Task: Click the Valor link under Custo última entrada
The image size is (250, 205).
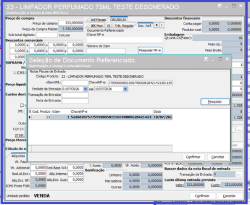Action: coord(179,185)
